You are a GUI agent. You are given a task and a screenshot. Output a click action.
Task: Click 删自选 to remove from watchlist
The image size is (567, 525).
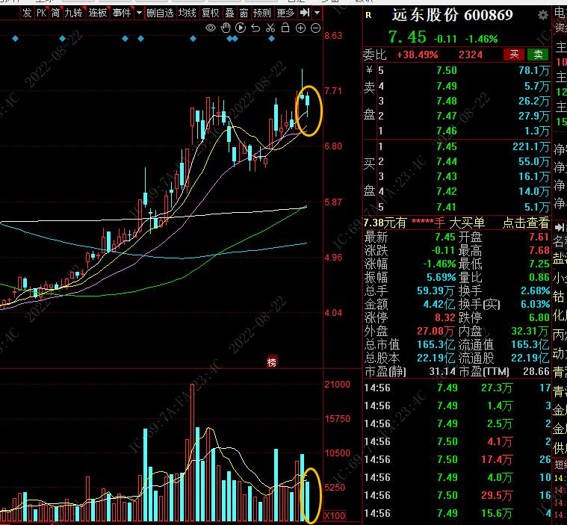[x=160, y=13]
